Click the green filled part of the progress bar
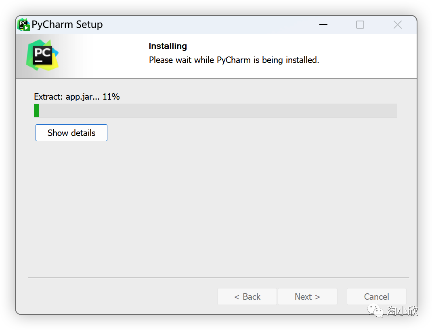The width and height of the screenshot is (432, 330). (37, 111)
